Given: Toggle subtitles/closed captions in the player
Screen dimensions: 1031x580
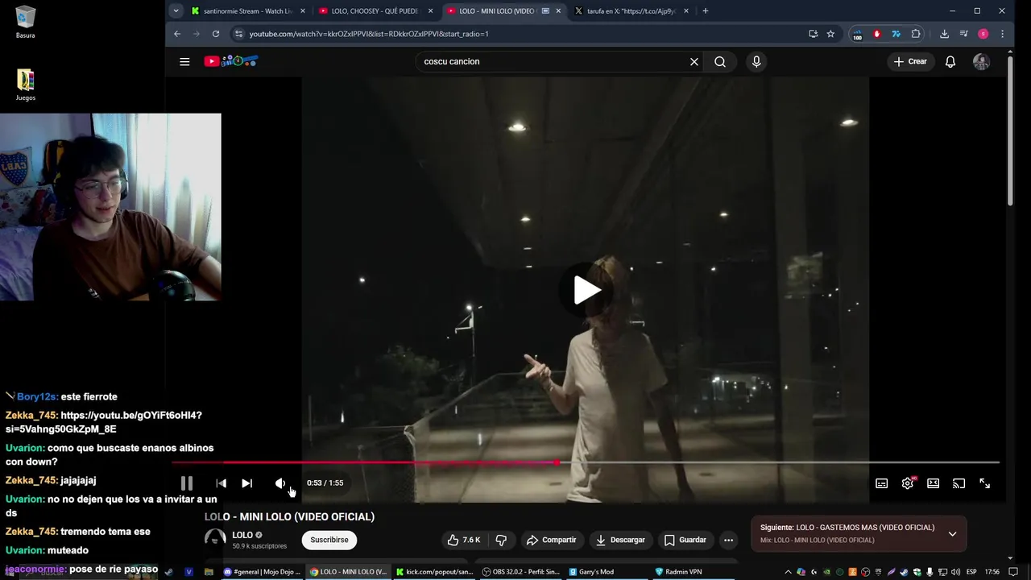Looking at the screenshot, I should [882, 483].
